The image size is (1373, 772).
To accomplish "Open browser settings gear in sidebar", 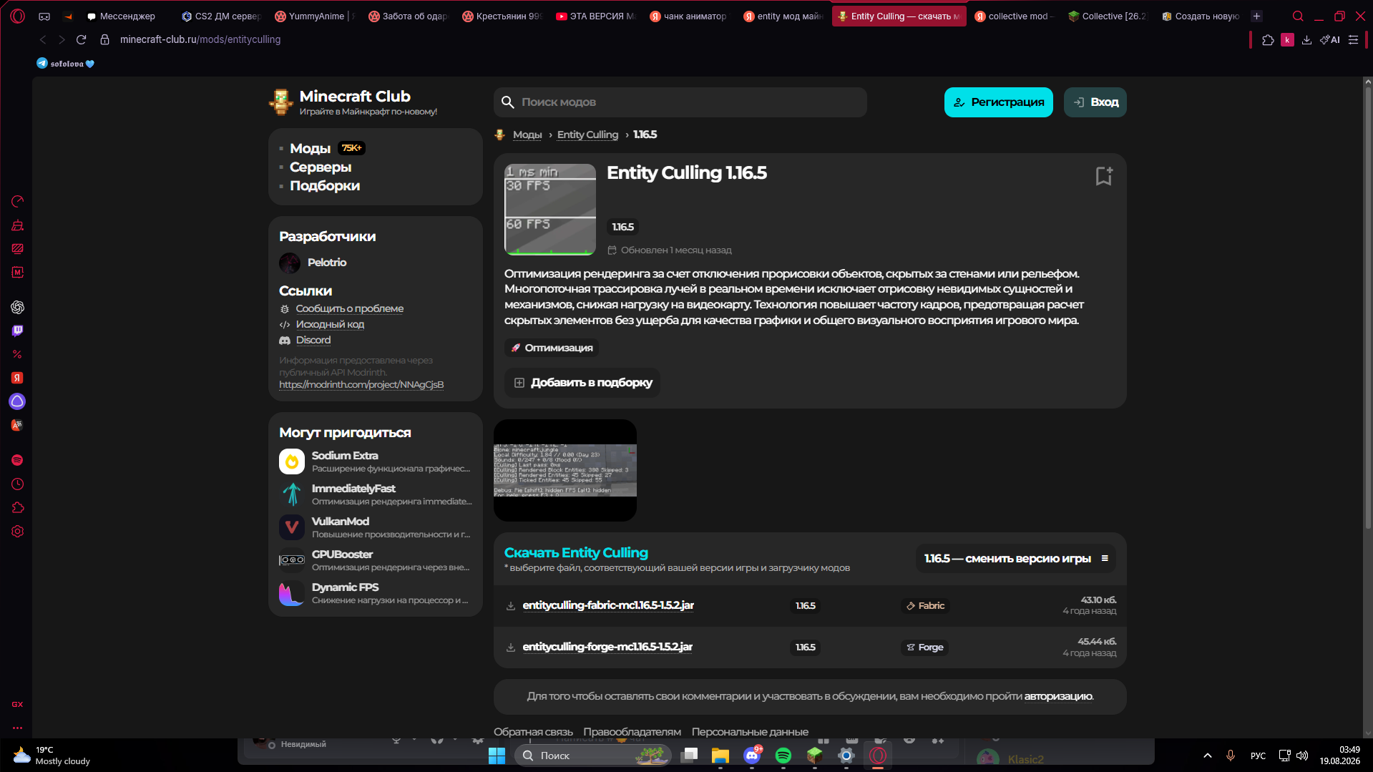I will click(18, 532).
